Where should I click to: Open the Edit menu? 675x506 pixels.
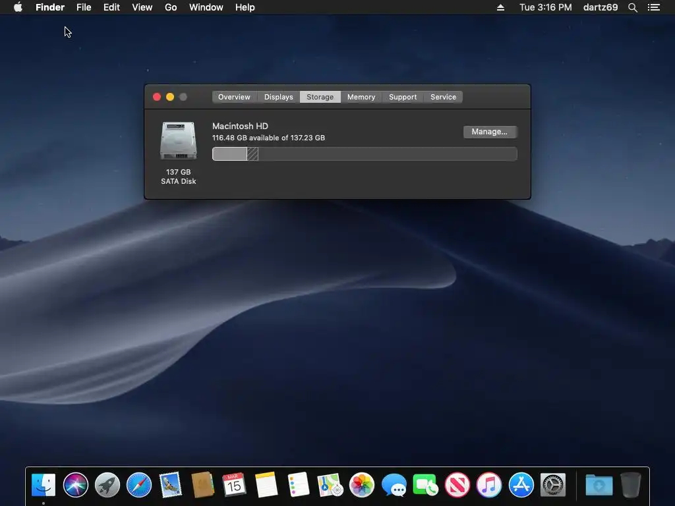pos(111,7)
